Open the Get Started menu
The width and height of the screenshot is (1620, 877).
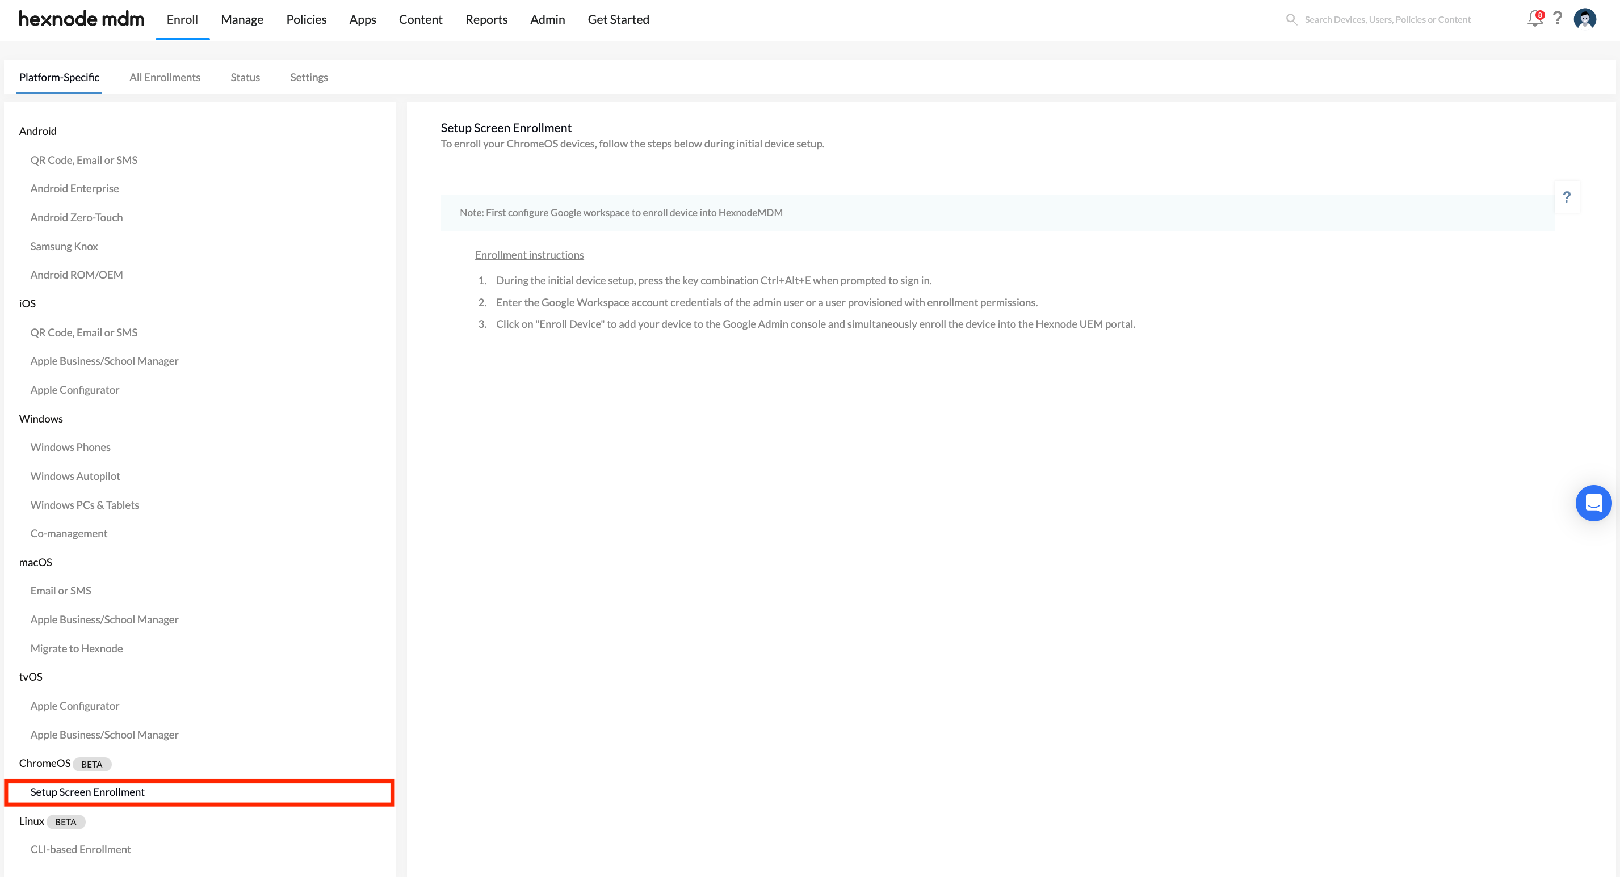coord(619,19)
